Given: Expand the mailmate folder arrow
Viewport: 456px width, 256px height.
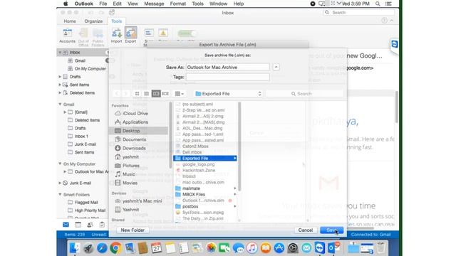Looking at the screenshot, I should pos(234,188).
